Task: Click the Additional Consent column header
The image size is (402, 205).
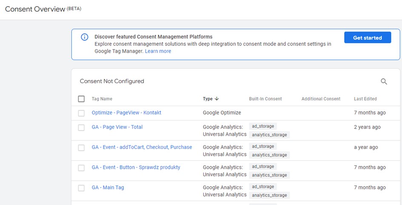Action: (321, 99)
